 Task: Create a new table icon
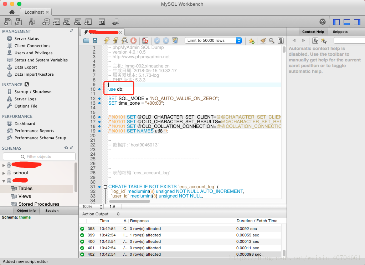pyautogui.click(x=56, y=22)
